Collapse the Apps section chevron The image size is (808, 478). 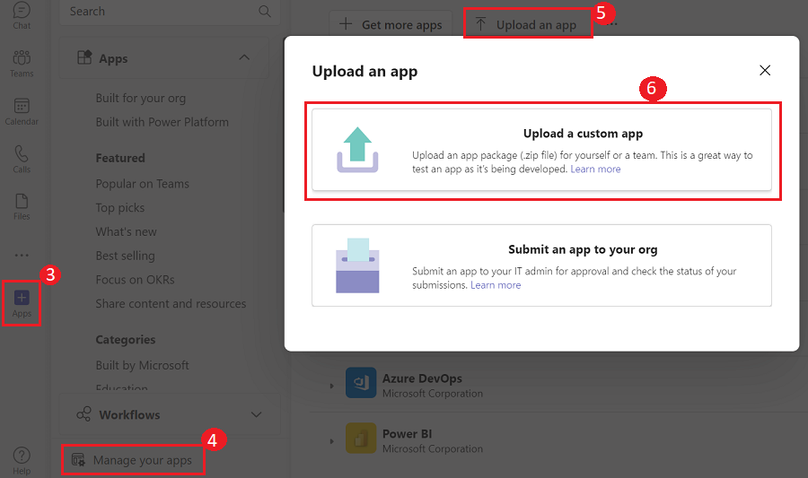pos(244,57)
